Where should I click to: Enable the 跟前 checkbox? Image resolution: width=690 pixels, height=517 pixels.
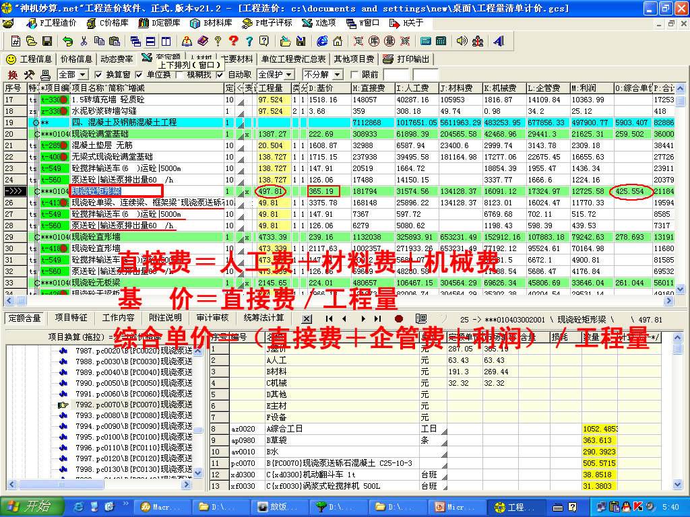(354, 75)
